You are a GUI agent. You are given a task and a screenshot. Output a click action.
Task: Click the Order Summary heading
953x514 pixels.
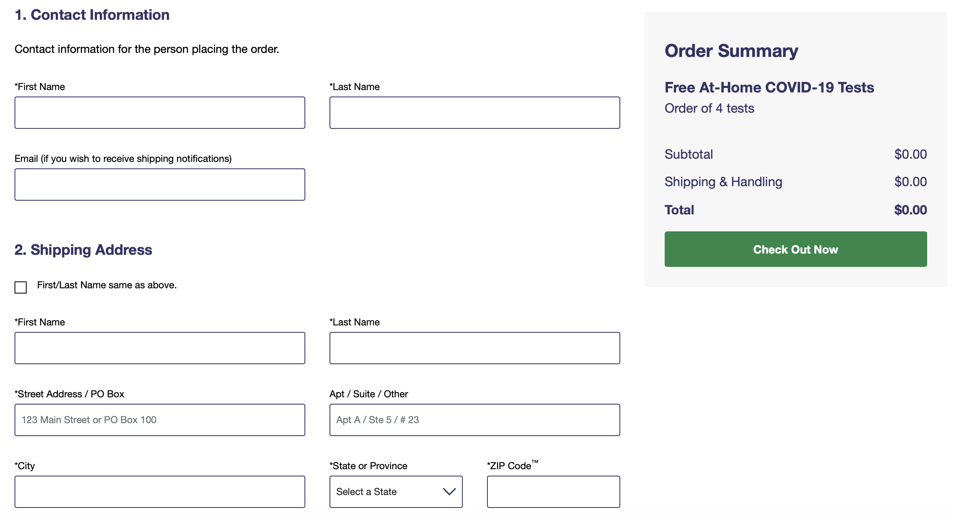pyautogui.click(x=731, y=51)
